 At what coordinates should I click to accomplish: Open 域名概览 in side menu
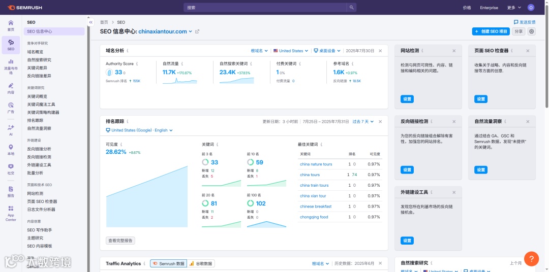coord(36,52)
